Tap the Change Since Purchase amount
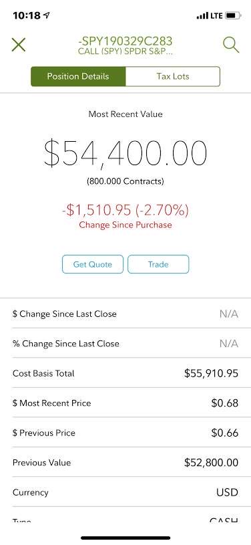Image resolution: width=251 pixels, height=545 pixels. click(125, 210)
